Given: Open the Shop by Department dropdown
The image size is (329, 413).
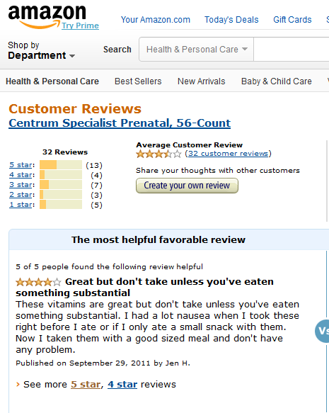Looking at the screenshot, I should point(41,50).
